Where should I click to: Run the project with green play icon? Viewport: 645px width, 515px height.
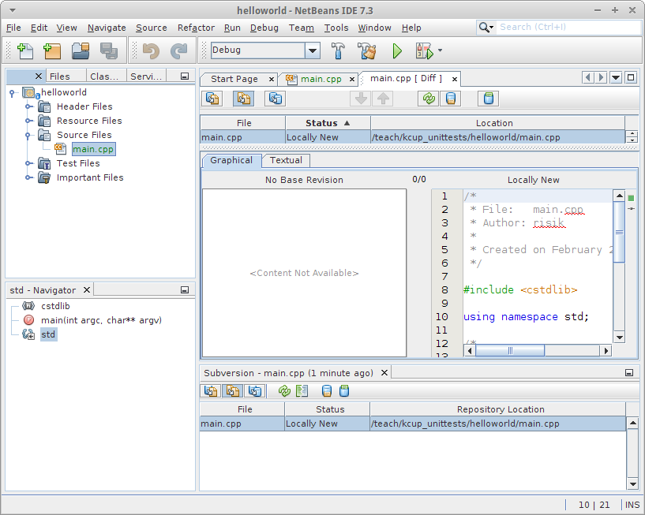click(397, 50)
